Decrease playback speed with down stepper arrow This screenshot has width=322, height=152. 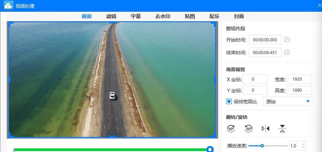coord(303,148)
